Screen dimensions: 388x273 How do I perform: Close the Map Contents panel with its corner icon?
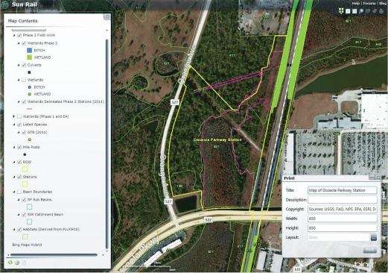(x=107, y=16)
